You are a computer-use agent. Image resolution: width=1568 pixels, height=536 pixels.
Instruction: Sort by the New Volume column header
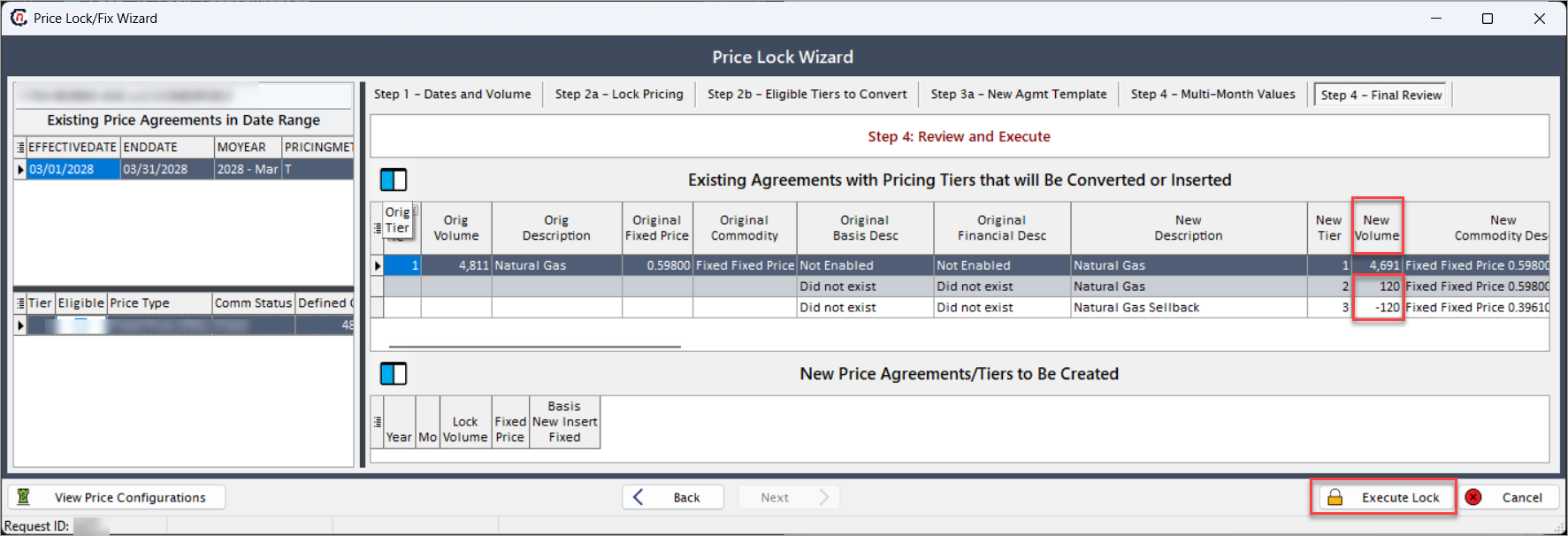[x=1376, y=228]
